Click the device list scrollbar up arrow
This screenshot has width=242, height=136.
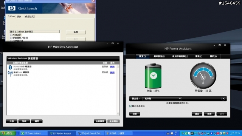pyautogui.click(x=118, y=66)
